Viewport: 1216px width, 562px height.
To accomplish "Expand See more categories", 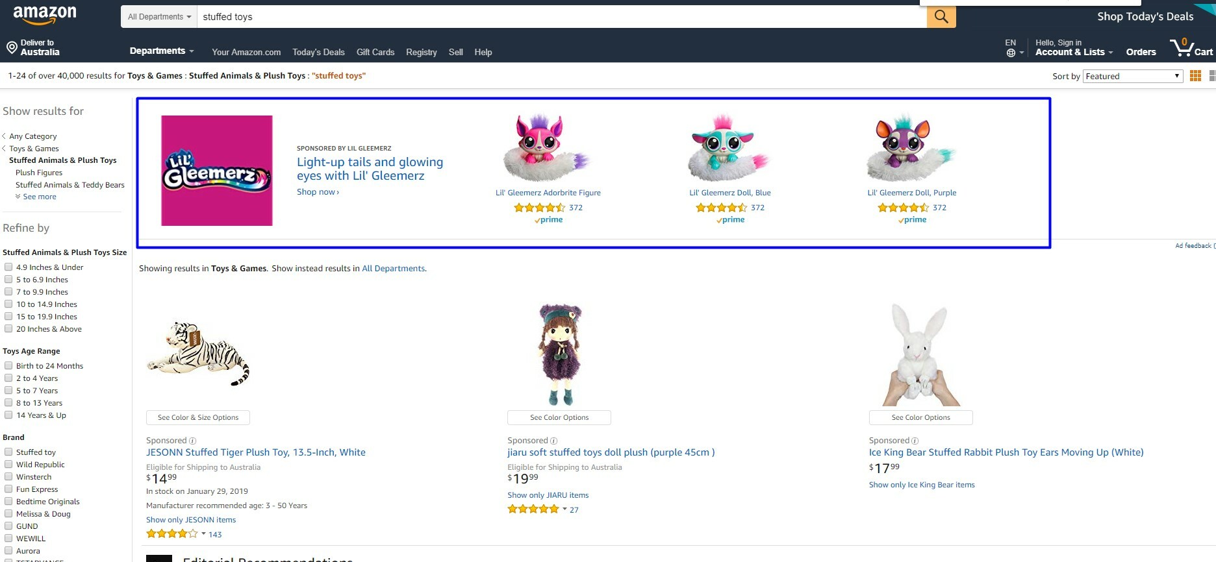I will 39,197.
